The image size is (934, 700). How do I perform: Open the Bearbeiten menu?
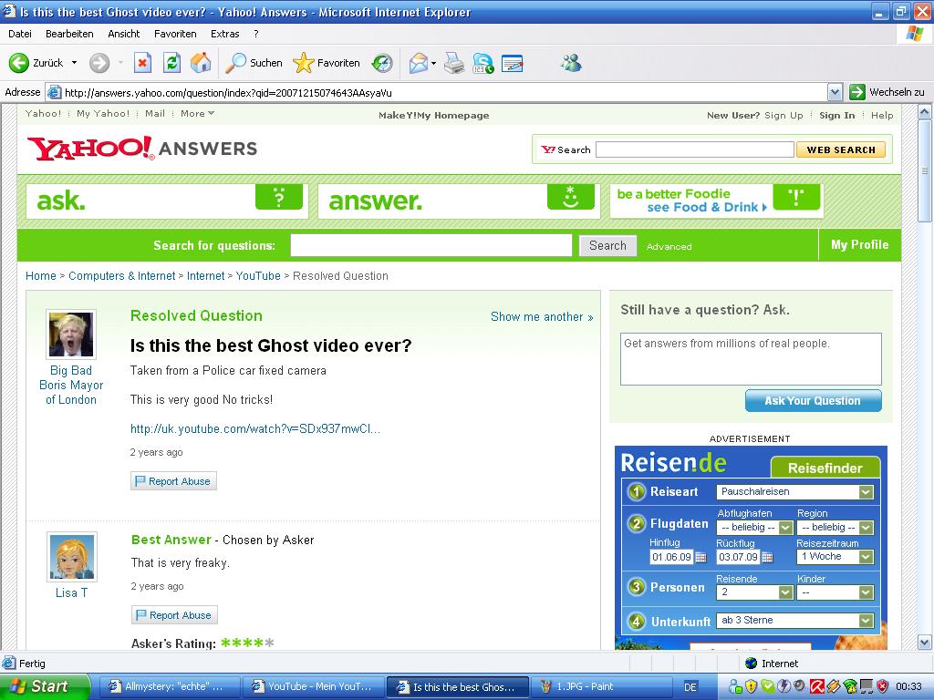(x=69, y=34)
